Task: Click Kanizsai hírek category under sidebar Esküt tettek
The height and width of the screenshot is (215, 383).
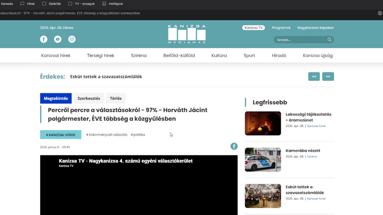Action: pyautogui.click(x=316, y=199)
